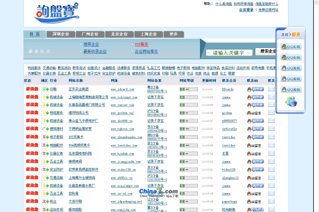The image size is (319, 212).
Task: Click QQ交谈 in the y68552677 row
Action: (256, 121)
